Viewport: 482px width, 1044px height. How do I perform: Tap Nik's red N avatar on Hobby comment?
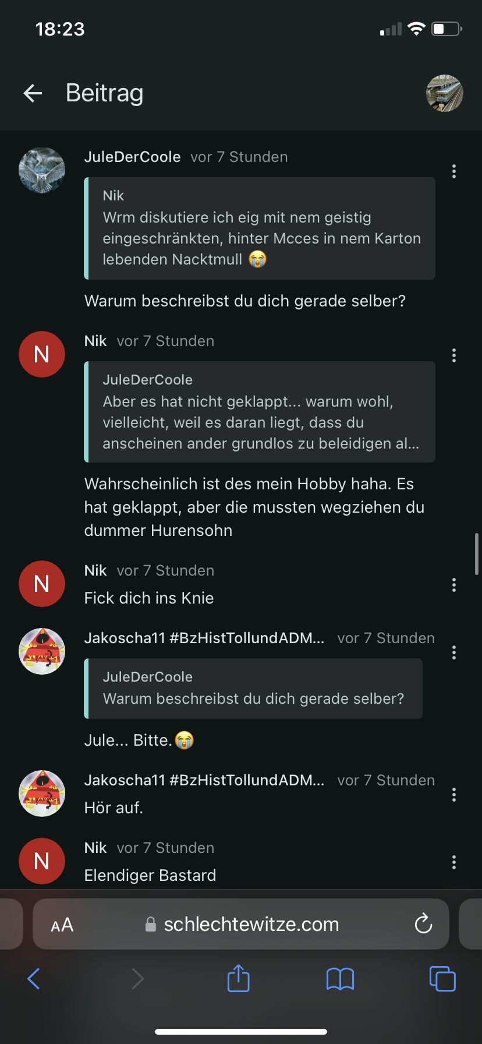(x=42, y=354)
